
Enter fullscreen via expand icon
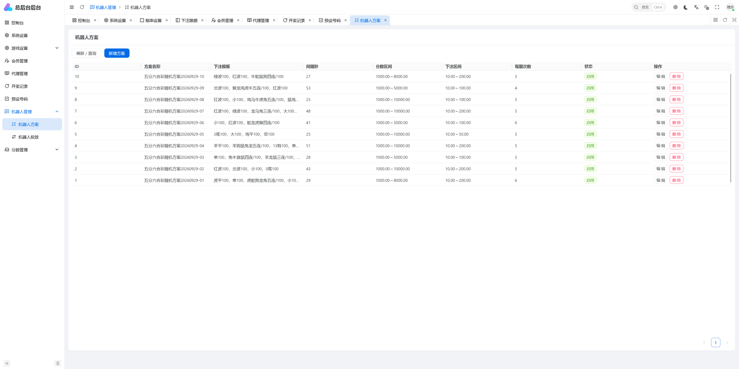(717, 7)
